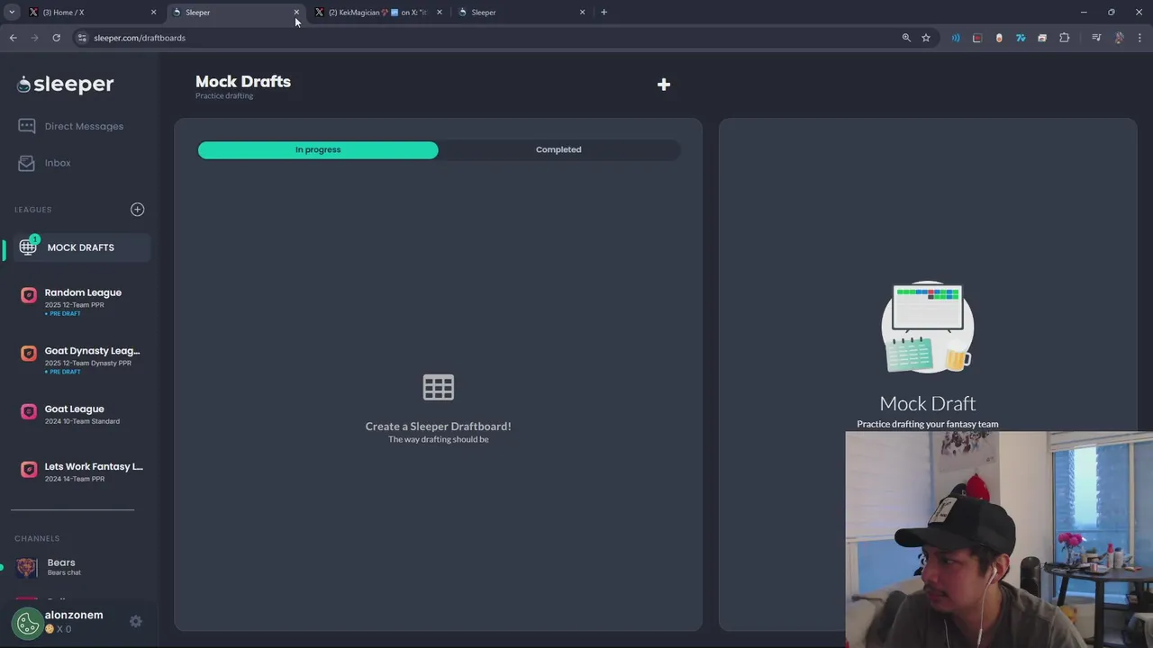
Task: Go back in browser history
Action: tap(13, 38)
